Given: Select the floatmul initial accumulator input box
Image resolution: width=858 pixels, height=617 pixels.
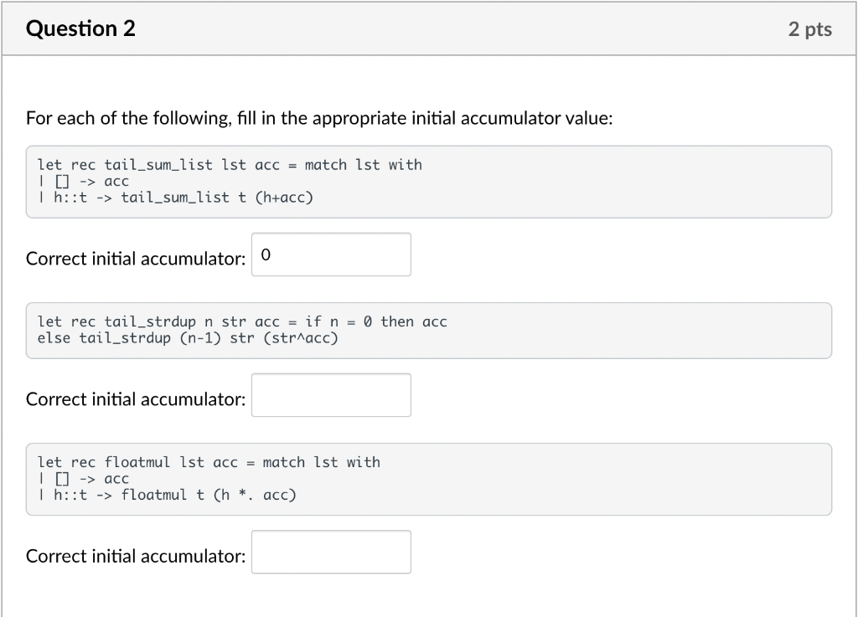Looking at the screenshot, I should [331, 552].
